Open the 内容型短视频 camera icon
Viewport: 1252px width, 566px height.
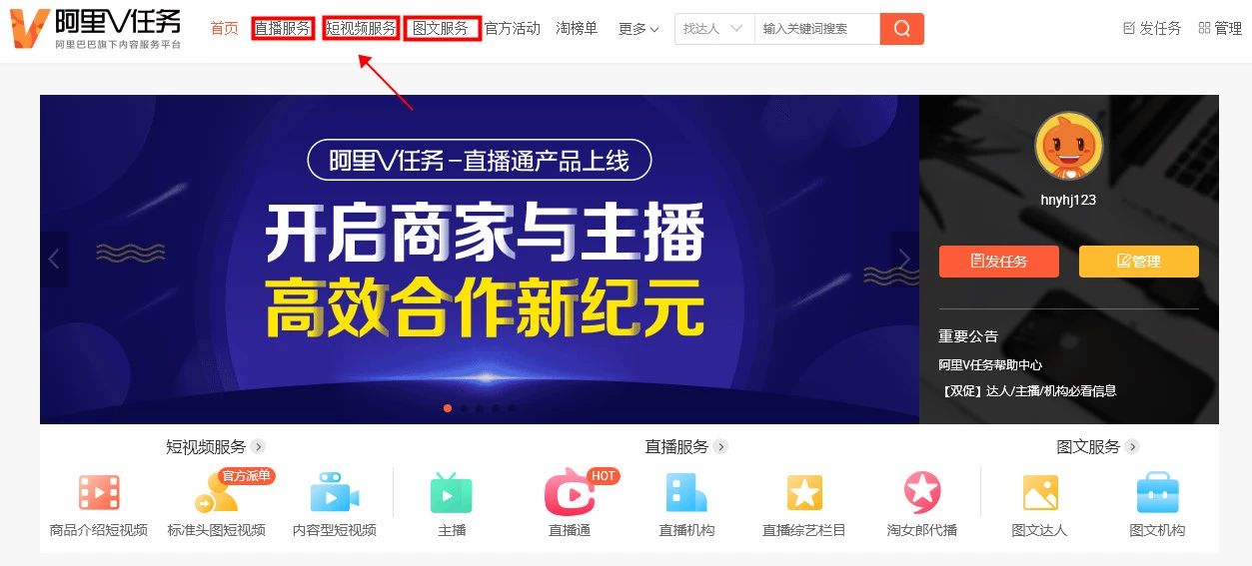coord(334,493)
